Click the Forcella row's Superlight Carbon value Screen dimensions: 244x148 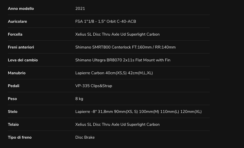(x=117, y=34)
